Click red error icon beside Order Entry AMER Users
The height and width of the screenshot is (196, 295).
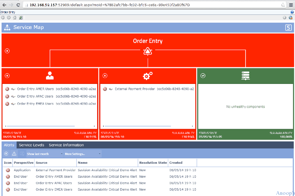[x=7, y=89]
